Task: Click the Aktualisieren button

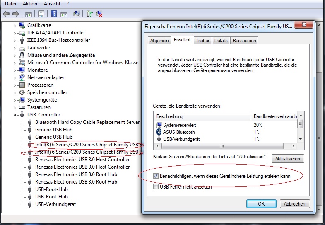Action: 287,159
